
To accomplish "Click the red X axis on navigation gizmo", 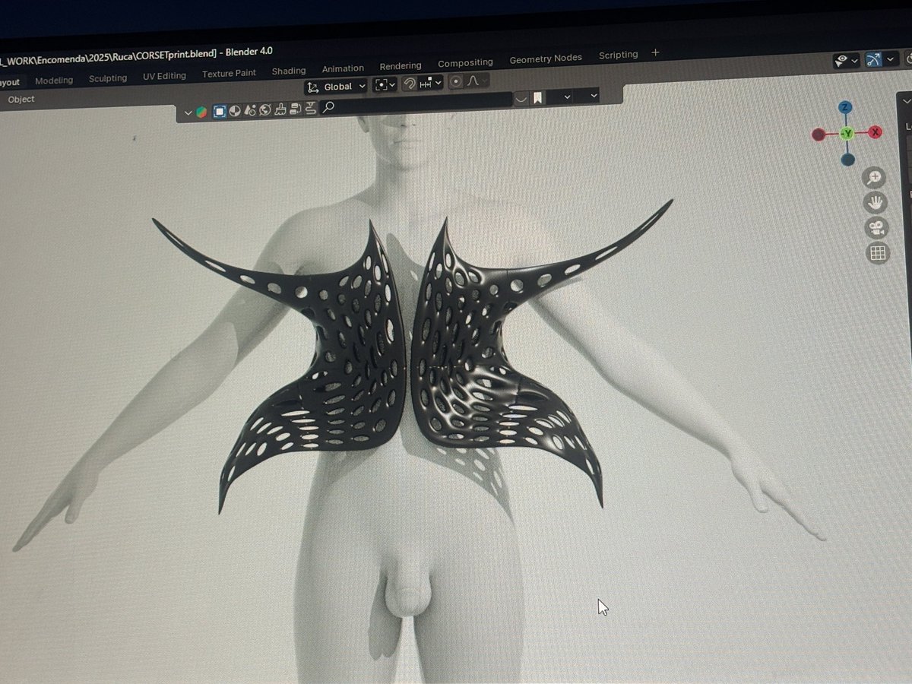I will pyautogui.click(x=875, y=132).
